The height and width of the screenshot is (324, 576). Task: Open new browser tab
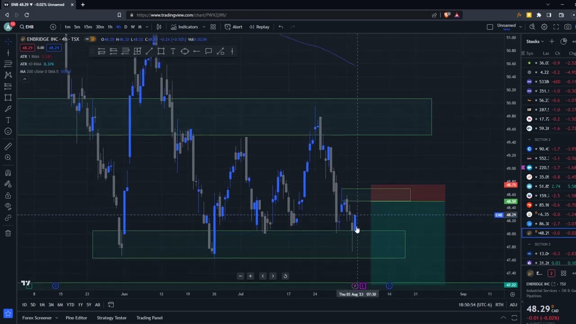tap(83, 4)
